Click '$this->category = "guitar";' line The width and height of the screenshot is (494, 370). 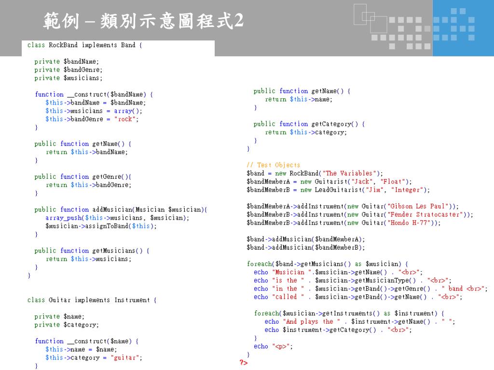[x=94, y=358]
